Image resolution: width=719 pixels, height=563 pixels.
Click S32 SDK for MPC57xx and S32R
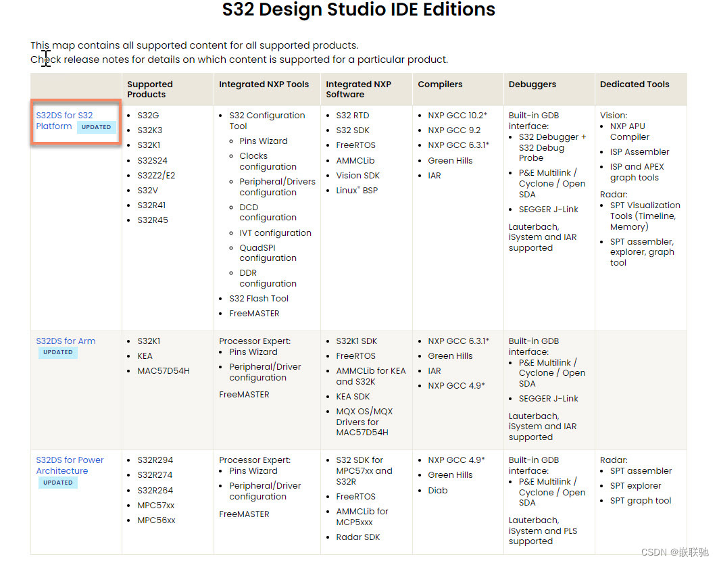[x=364, y=471]
